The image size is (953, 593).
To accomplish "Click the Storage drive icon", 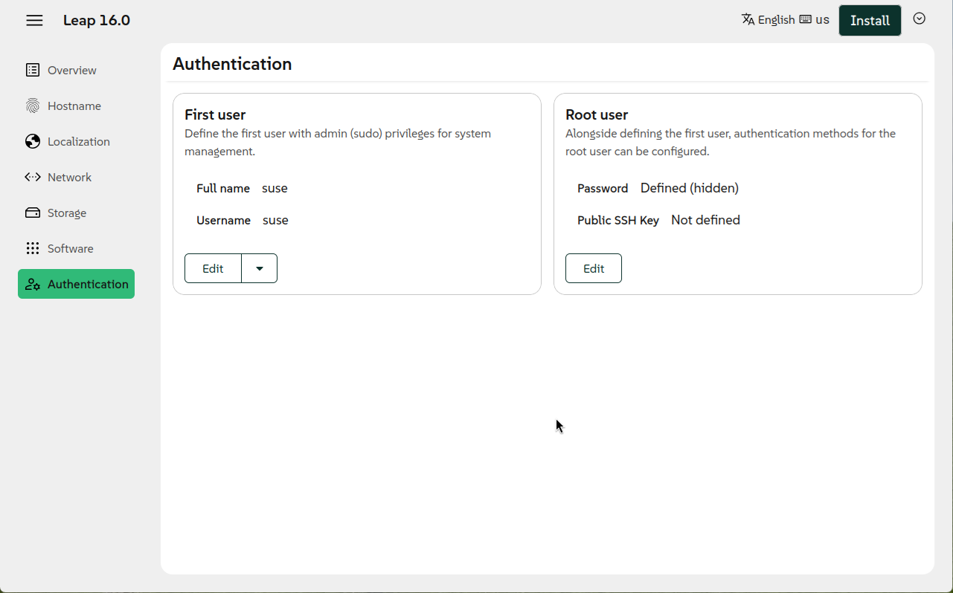I will [33, 213].
